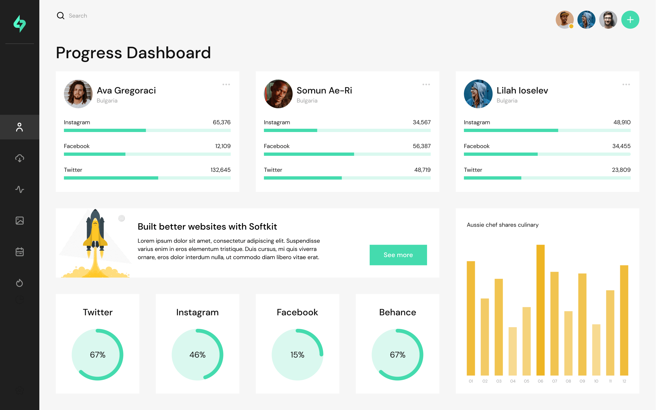
Task: Select the user profile sidebar icon
Action: (x=19, y=127)
